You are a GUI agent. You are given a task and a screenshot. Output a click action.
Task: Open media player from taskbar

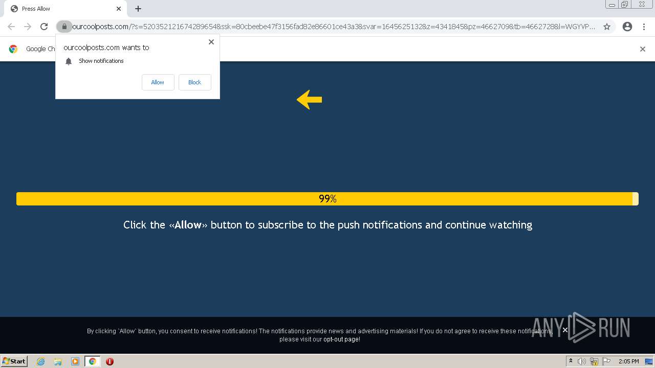75,361
